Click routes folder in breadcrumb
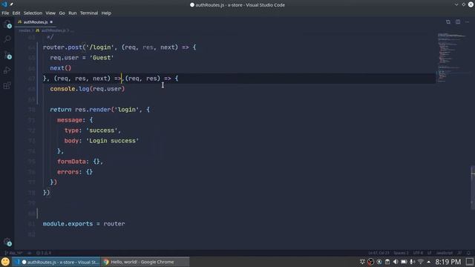Screen dimensions: 475x267 point(24,30)
